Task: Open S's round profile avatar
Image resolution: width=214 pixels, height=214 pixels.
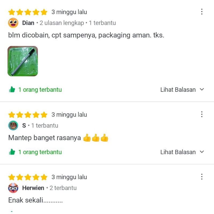Action: pyautogui.click(x=13, y=125)
